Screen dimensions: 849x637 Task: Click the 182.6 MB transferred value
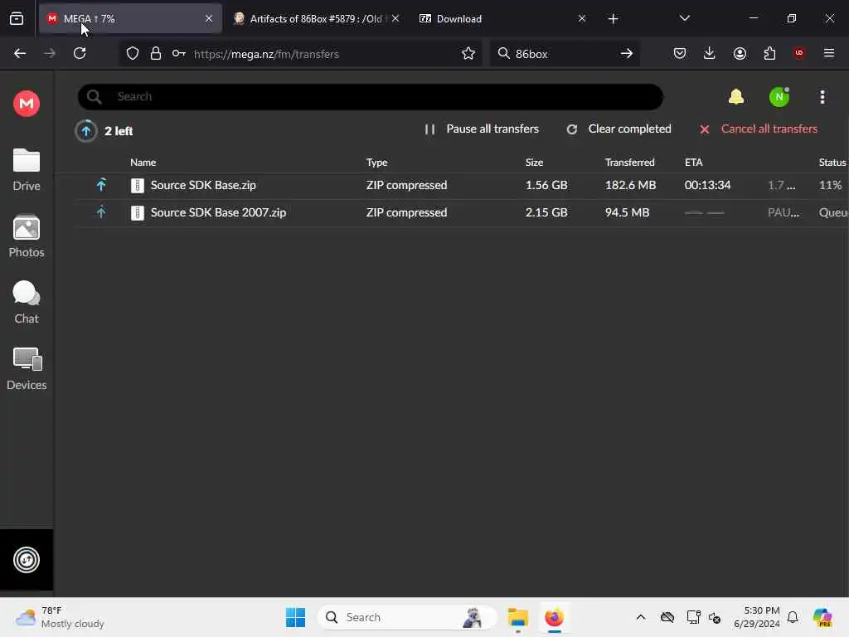pos(630,185)
